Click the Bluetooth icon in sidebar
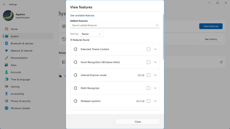This screenshot has width=230, height=129. point(6,43)
